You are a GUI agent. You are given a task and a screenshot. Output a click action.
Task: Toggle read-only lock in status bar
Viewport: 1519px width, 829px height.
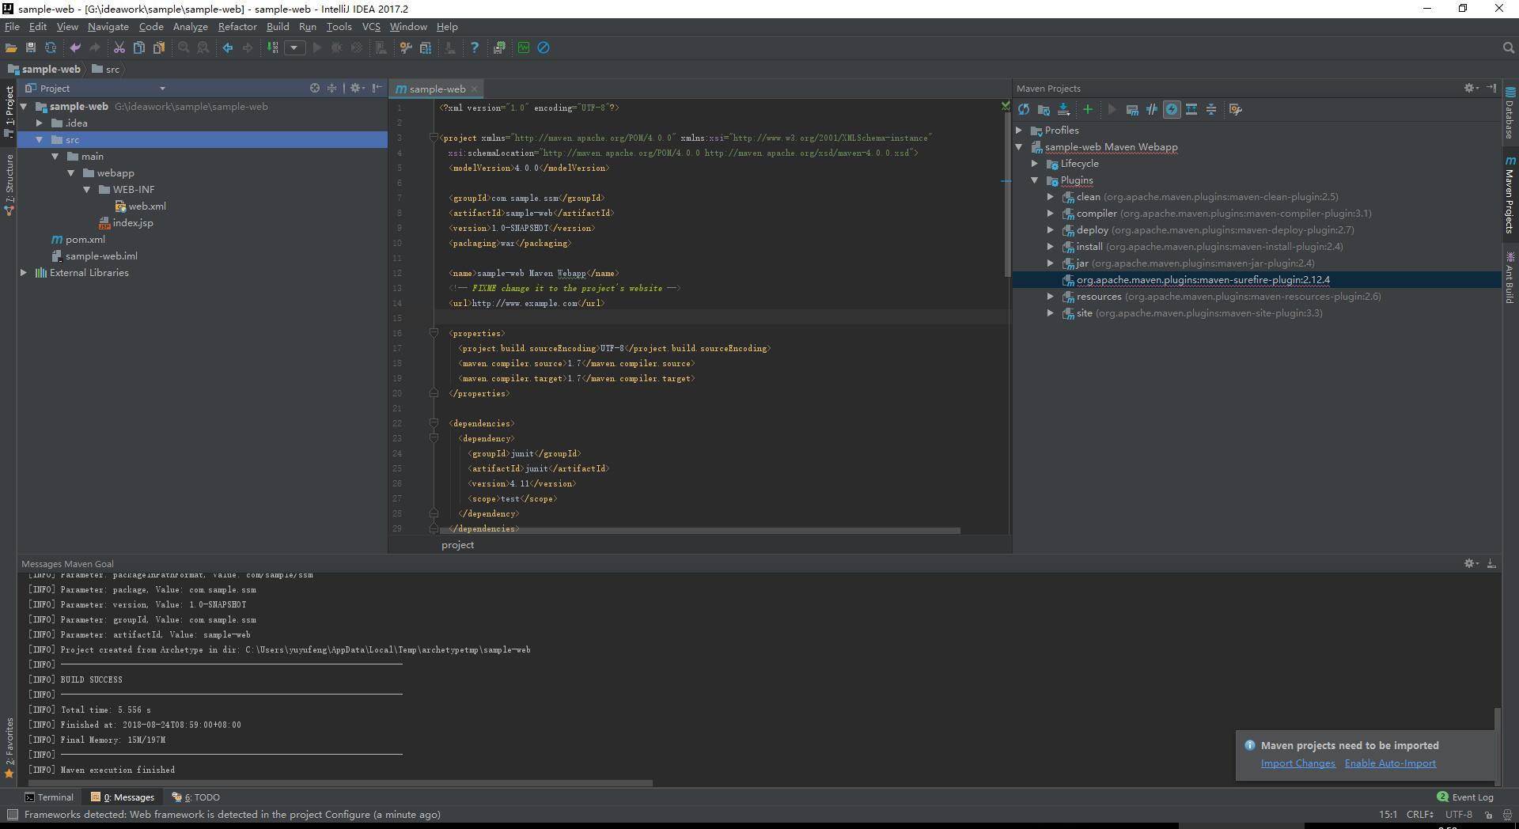coord(1488,815)
